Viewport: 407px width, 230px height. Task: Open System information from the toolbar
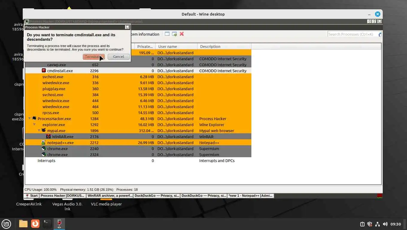[x=145, y=34]
